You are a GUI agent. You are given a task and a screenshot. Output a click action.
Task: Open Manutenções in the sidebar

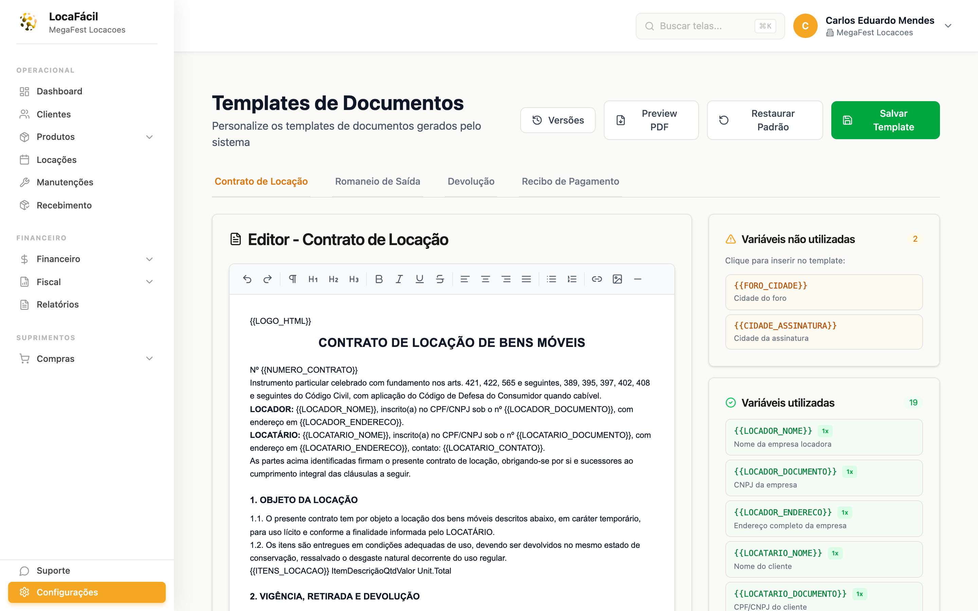[87, 182]
